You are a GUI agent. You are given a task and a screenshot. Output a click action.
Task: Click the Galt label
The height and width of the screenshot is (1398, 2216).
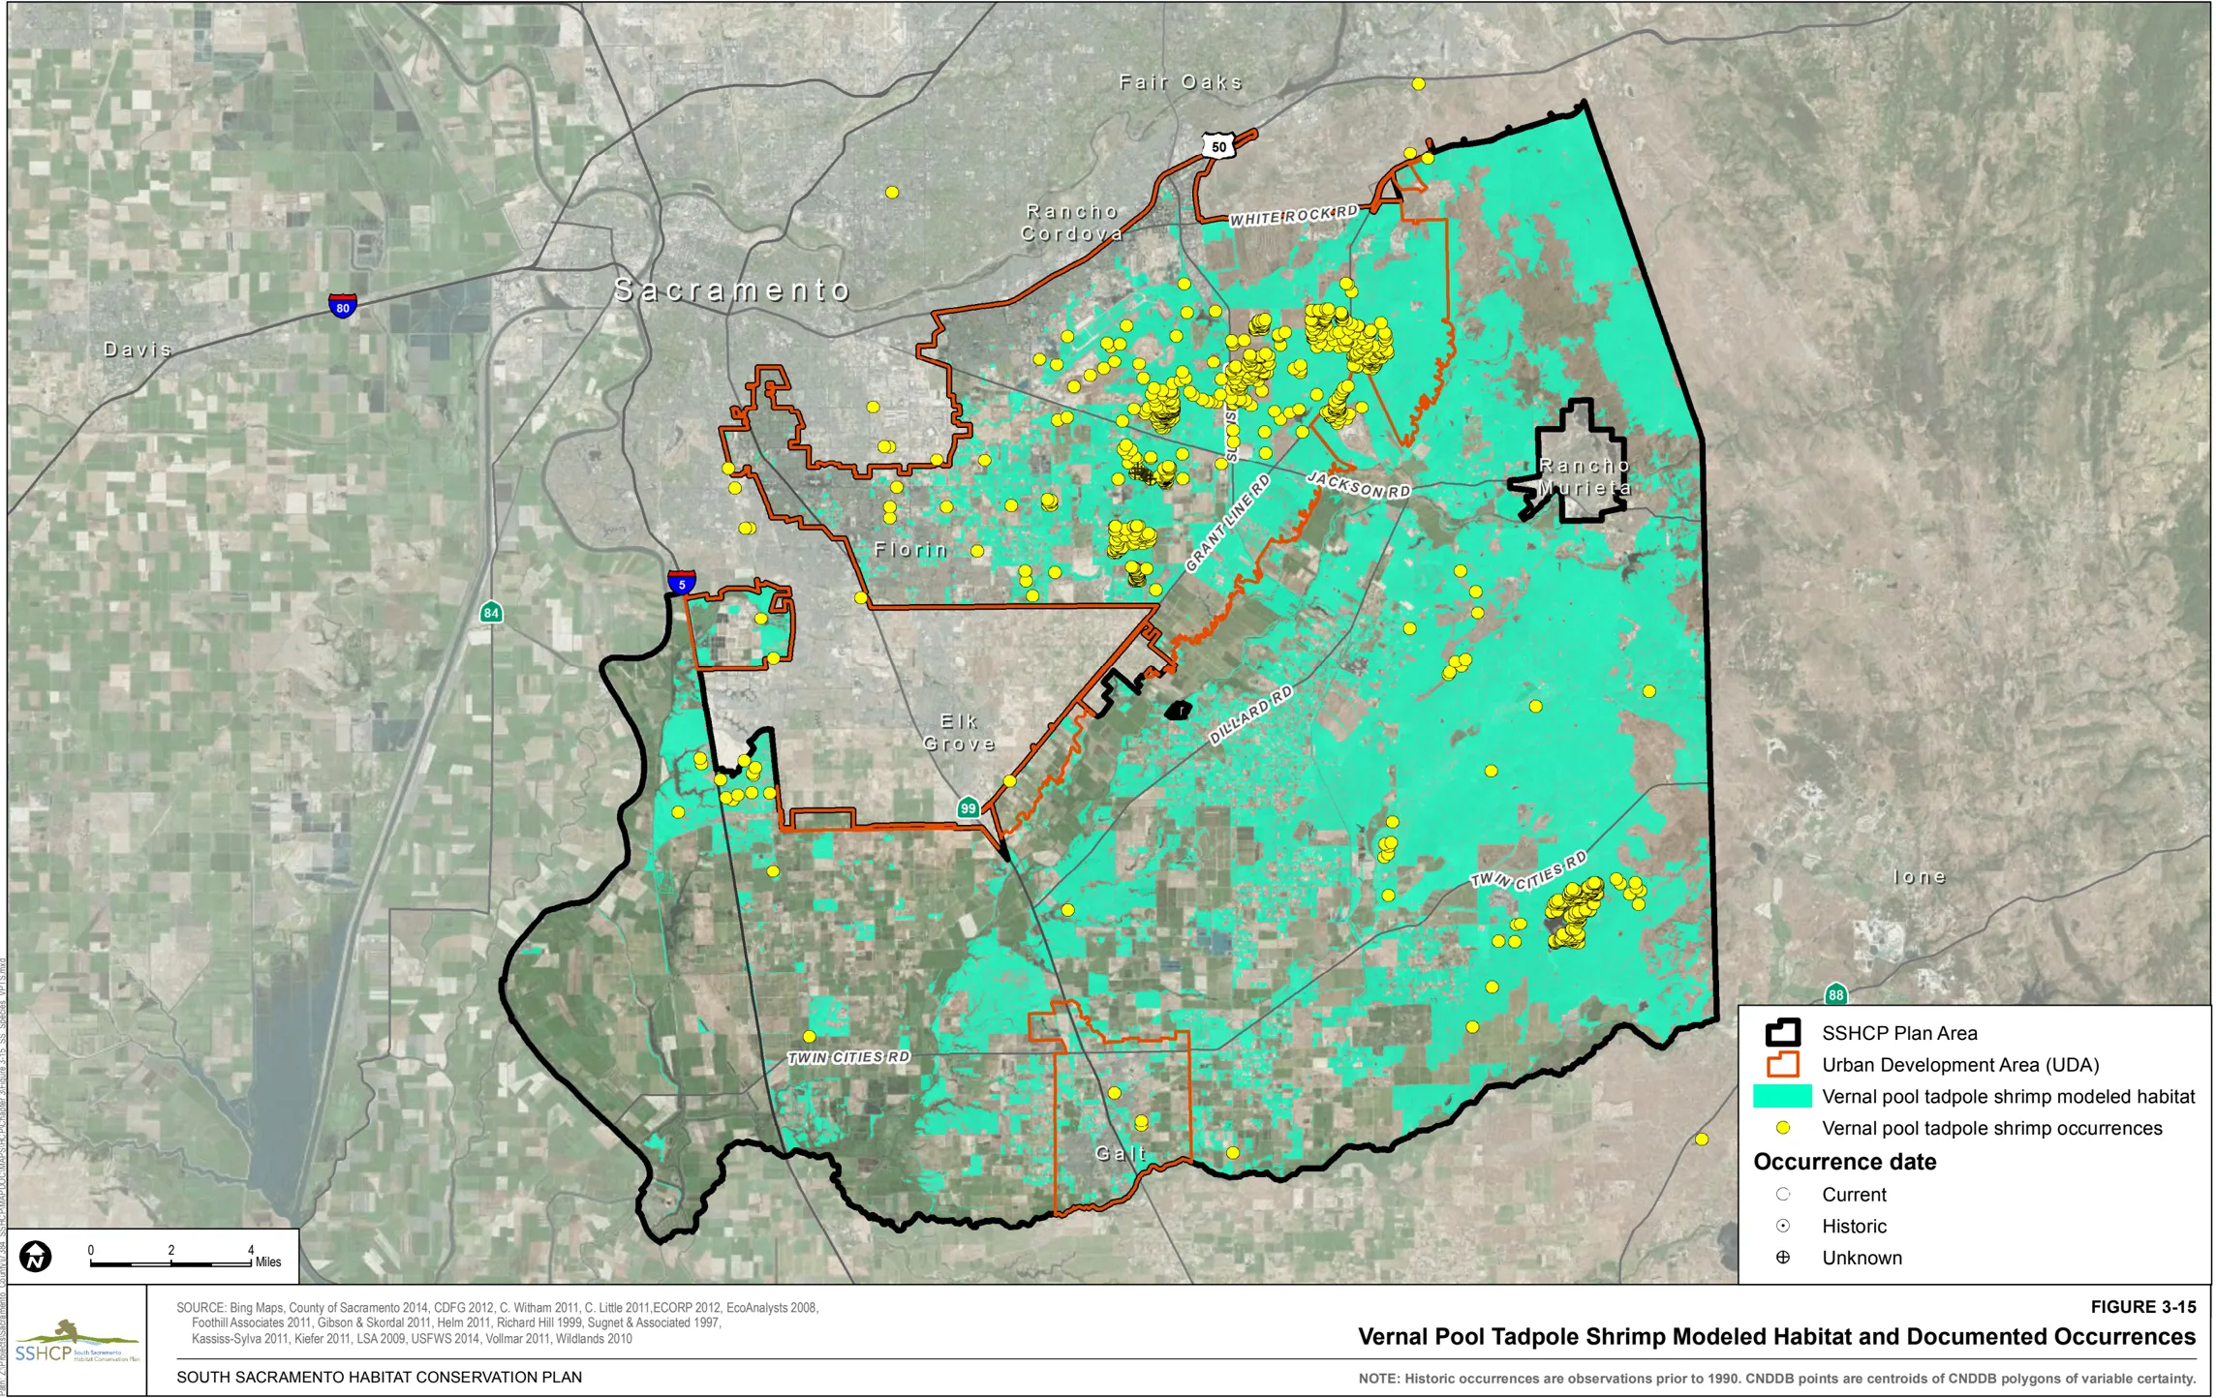click(1121, 1153)
